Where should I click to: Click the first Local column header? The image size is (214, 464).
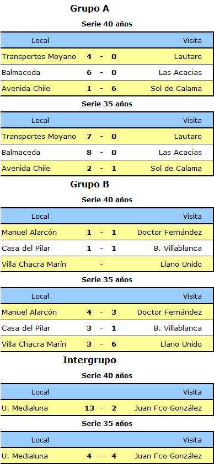[40, 41]
